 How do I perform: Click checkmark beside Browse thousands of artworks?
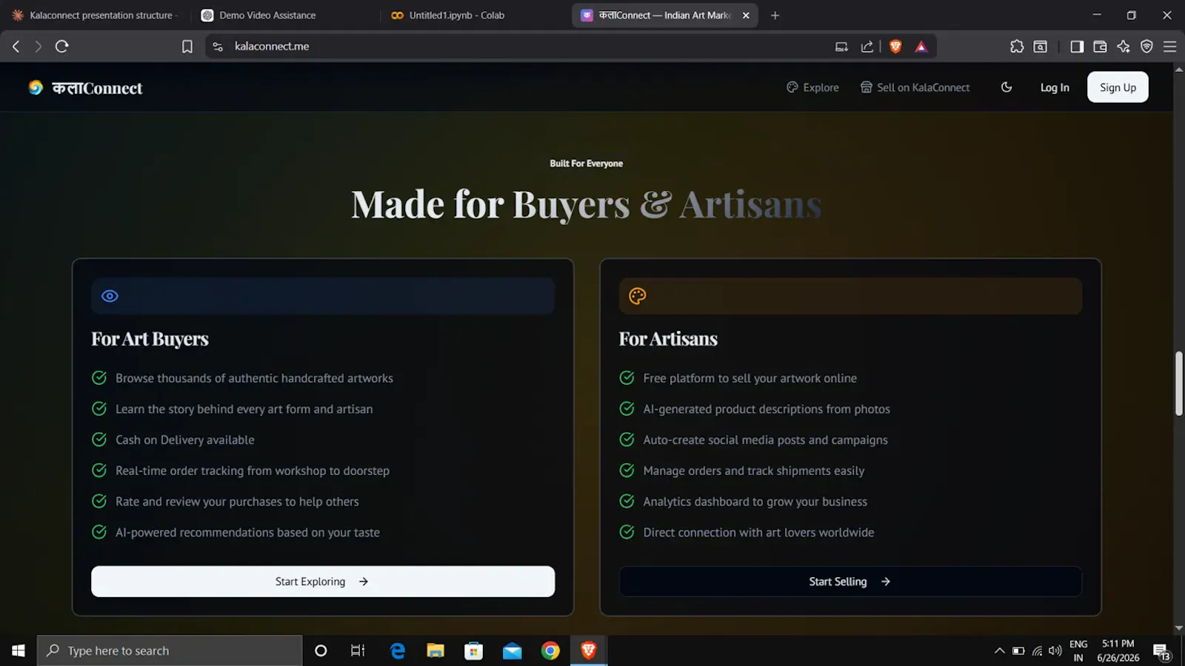(99, 378)
